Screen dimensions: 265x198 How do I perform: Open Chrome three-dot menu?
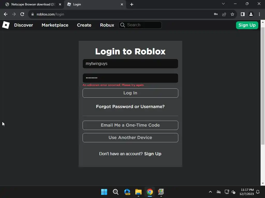pyautogui.click(x=259, y=14)
